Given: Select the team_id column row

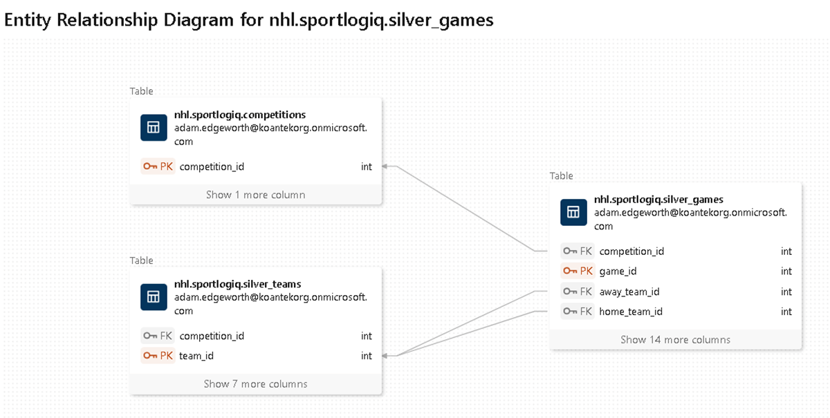Looking at the screenshot, I should (255, 356).
